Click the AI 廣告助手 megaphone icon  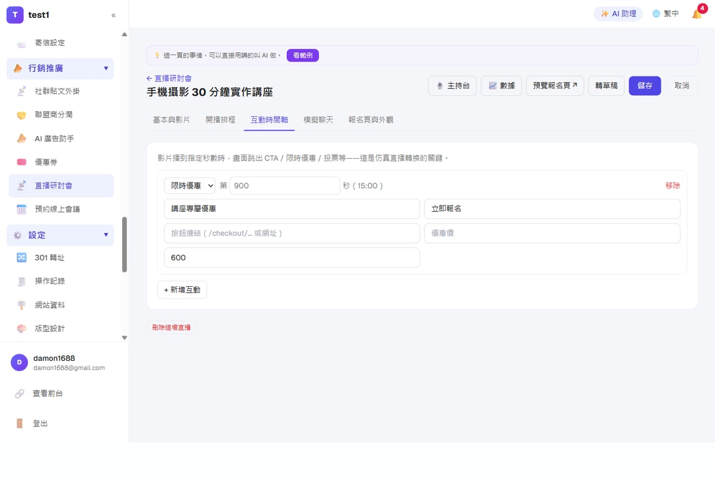(22, 139)
